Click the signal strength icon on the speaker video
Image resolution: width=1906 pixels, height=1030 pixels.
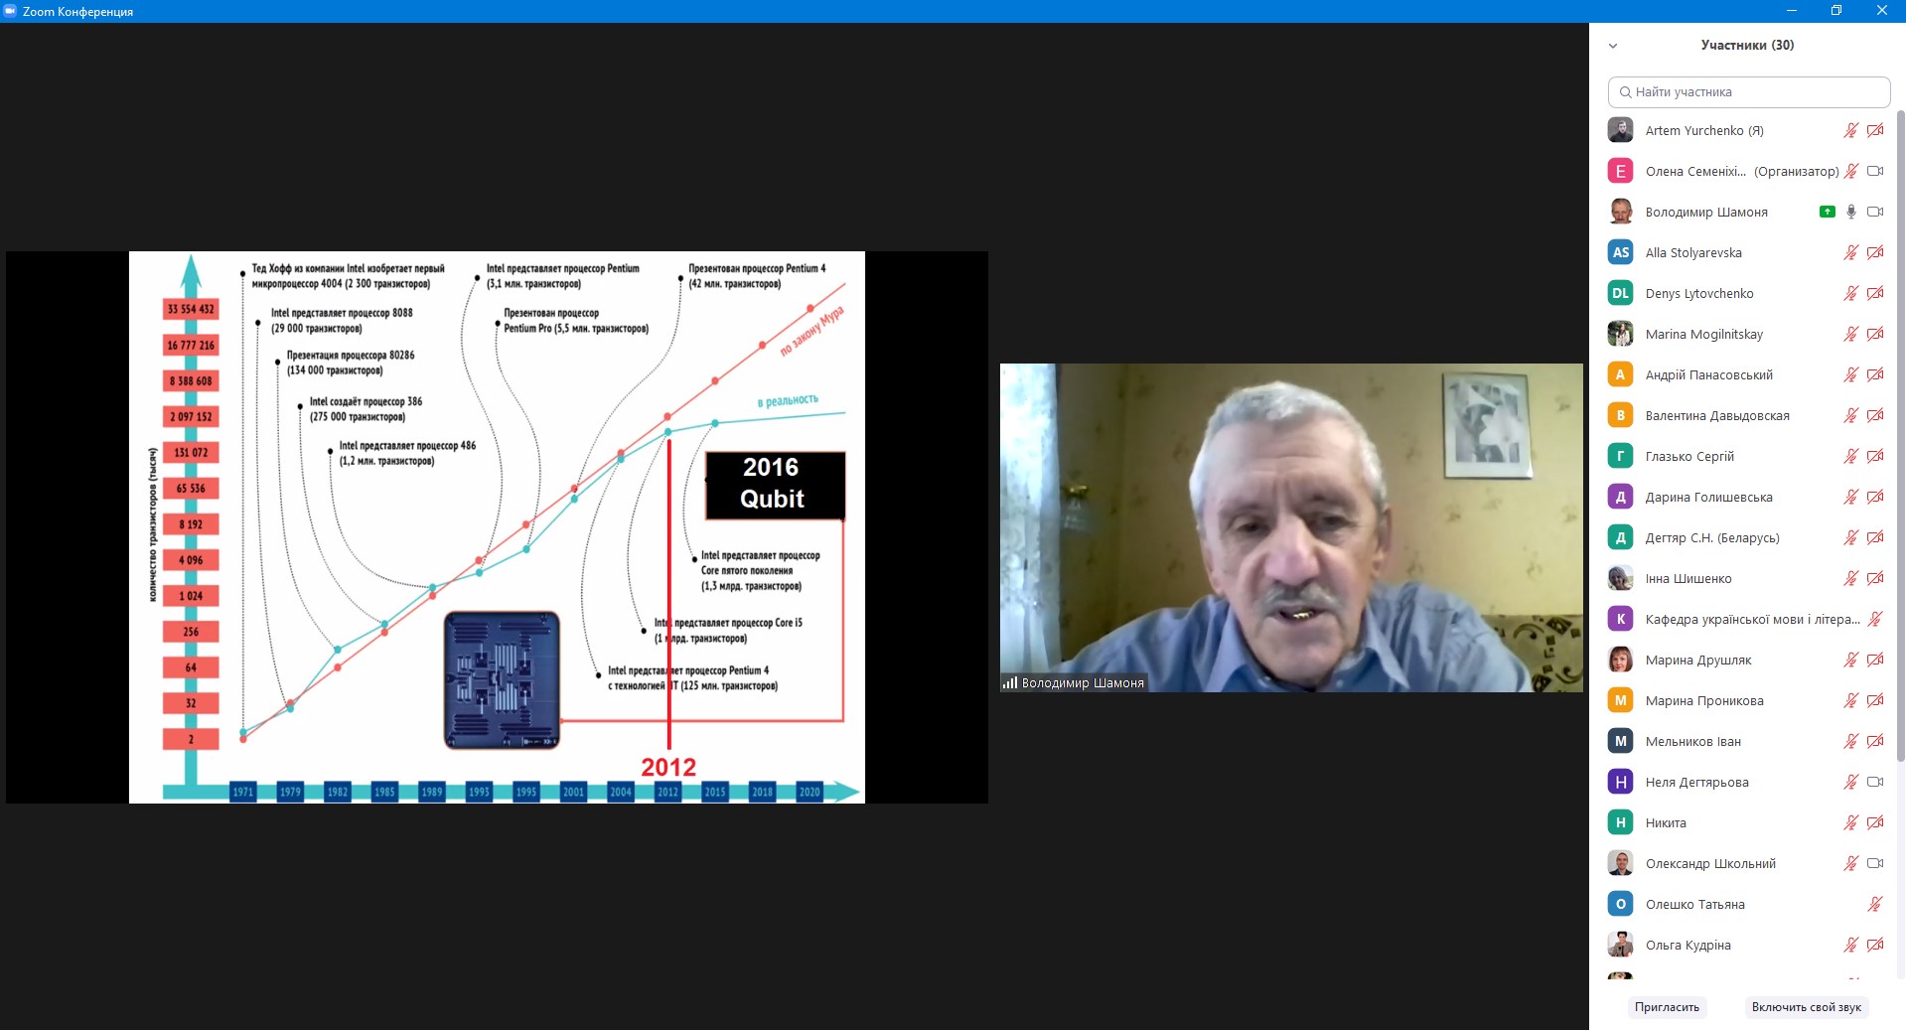(1010, 682)
